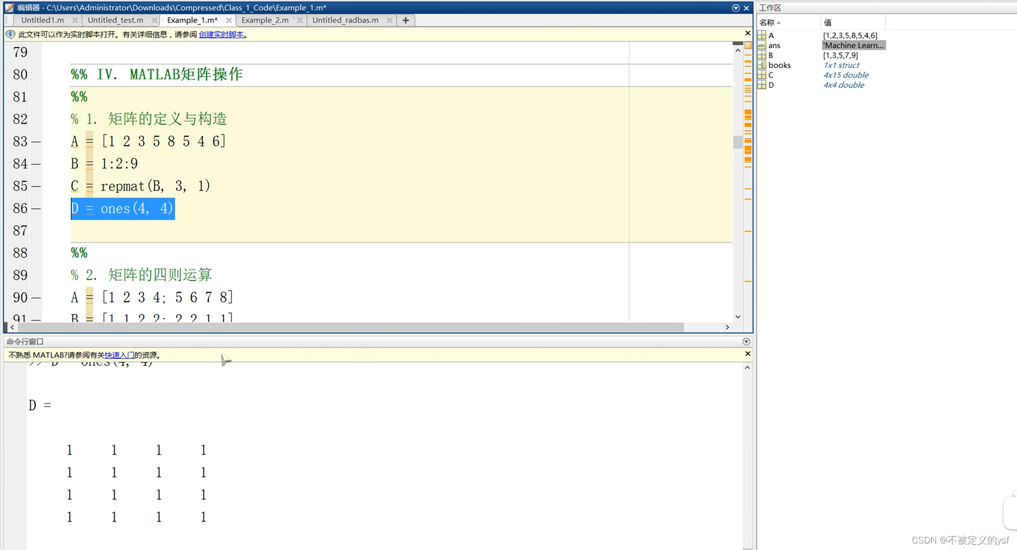Image resolution: width=1017 pixels, height=550 pixels.
Task: Switch to the Example_2.m tab
Action: 265,20
